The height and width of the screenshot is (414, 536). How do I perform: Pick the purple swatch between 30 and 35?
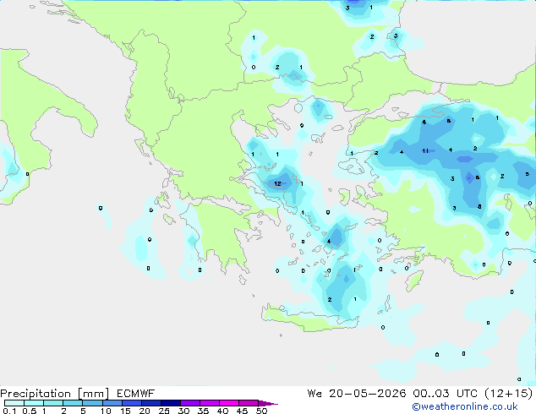189,403
